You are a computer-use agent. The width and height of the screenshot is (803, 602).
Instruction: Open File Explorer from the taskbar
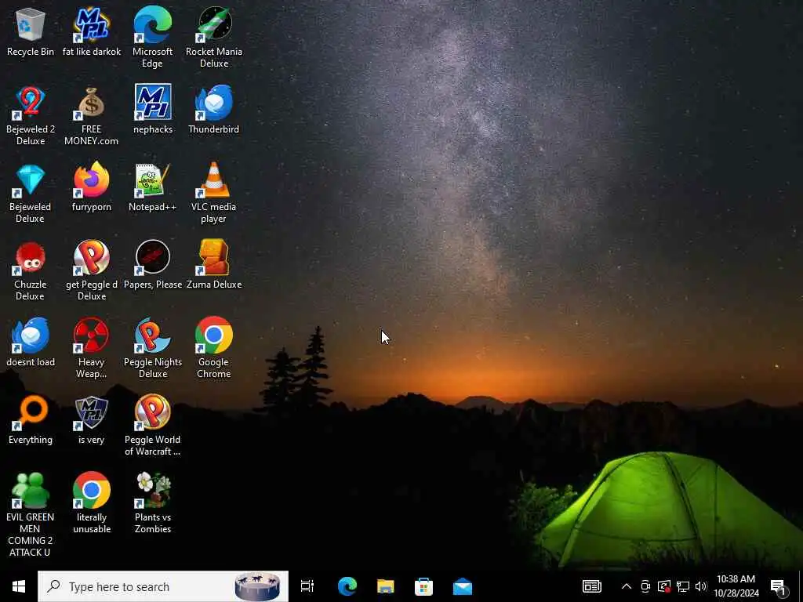pyautogui.click(x=386, y=586)
